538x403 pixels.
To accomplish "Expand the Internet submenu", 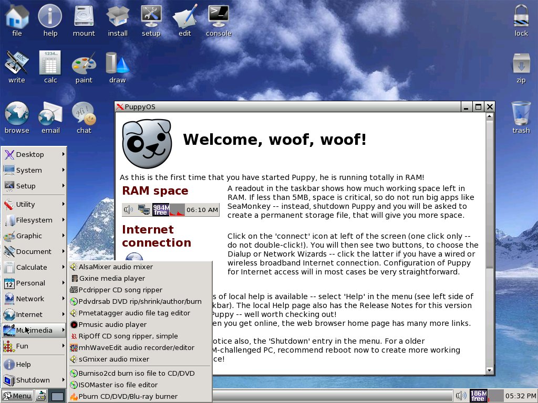I will 34,315.
